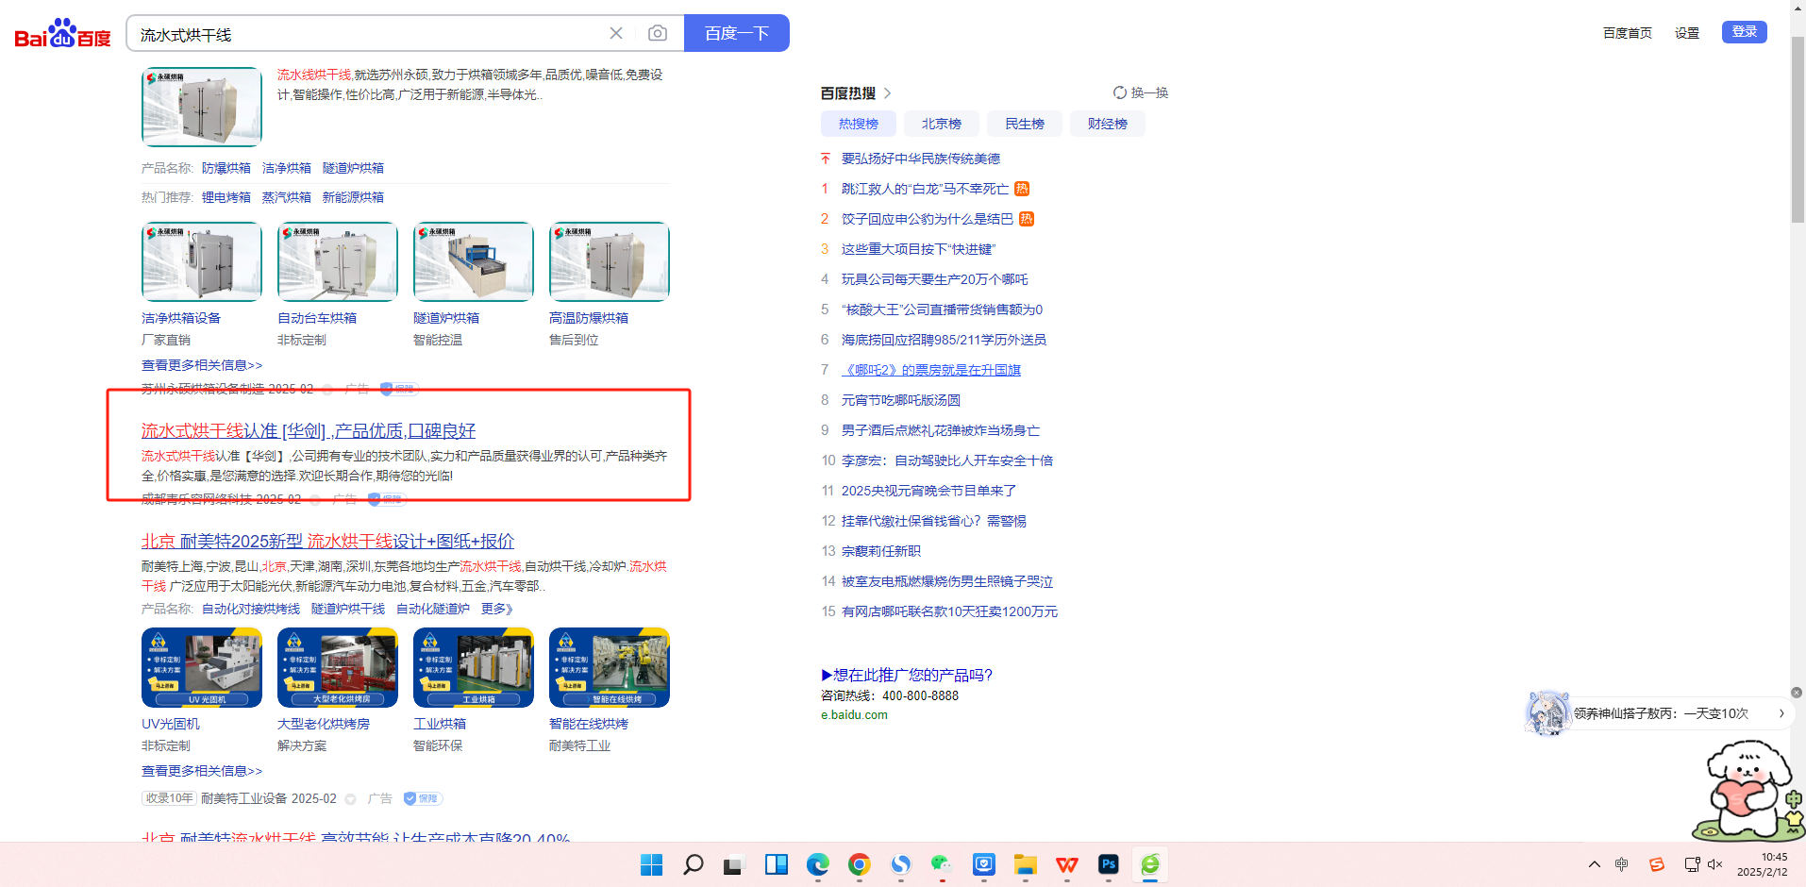The width and height of the screenshot is (1806, 887).
Task: Refresh hot search list with 换一换
Action: (x=1141, y=92)
